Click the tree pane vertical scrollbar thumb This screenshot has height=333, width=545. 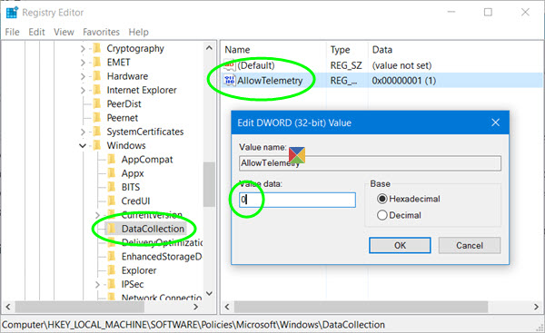209,184
